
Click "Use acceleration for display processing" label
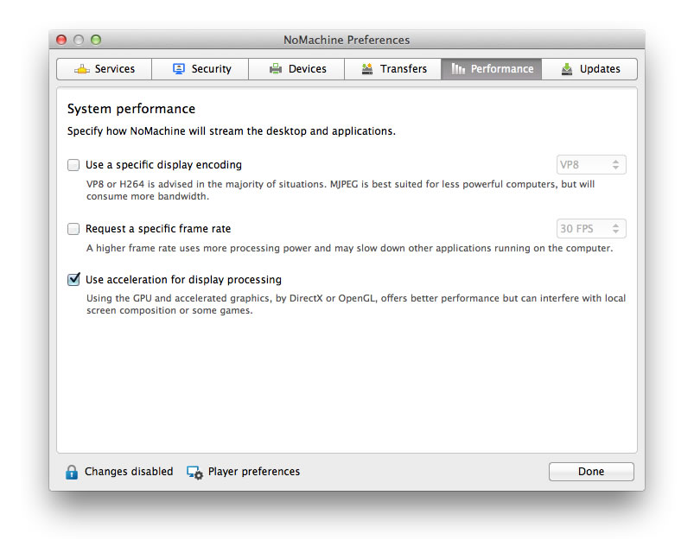[x=184, y=280]
